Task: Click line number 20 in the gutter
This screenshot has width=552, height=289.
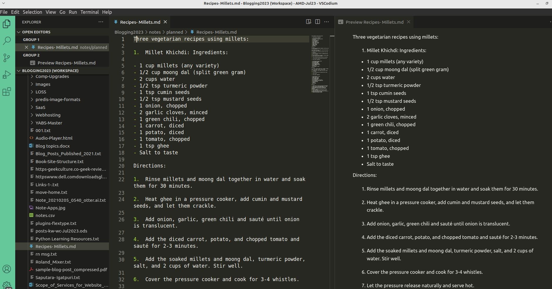Action: [x=121, y=166]
